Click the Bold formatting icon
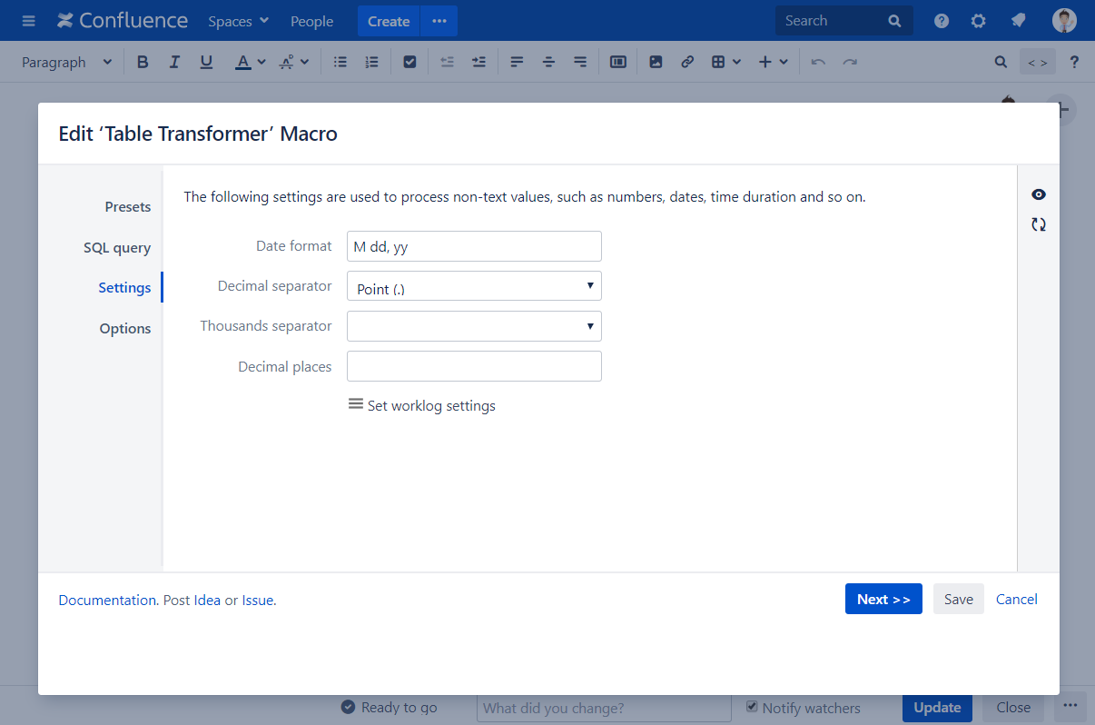 (143, 62)
